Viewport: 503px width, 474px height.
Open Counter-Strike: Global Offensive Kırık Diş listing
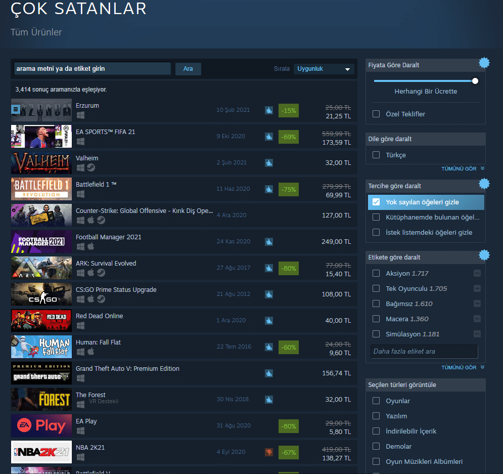(184, 216)
